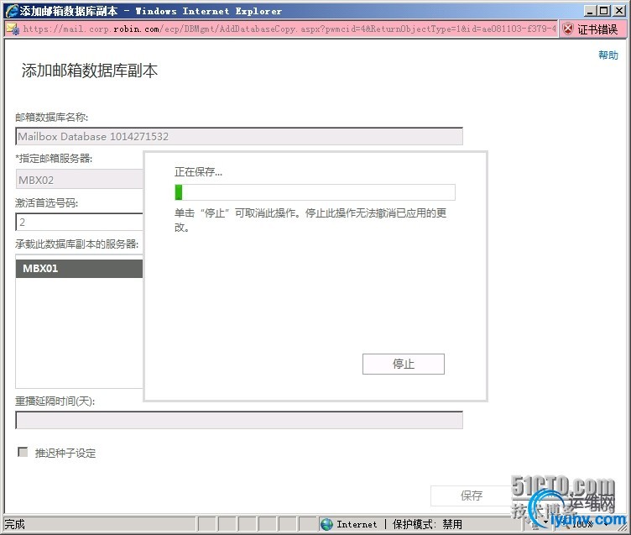The width and height of the screenshot is (631, 535).
Task: Click 保护模式: 禁用 in the status bar
Action: point(427,524)
